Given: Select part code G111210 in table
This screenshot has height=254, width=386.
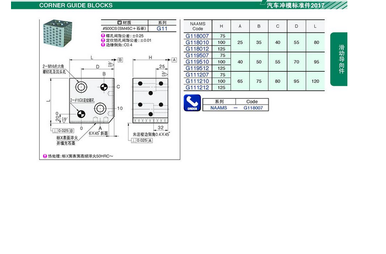Looking at the screenshot, I should (x=197, y=81).
